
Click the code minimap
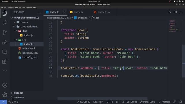(x=175, y=26)
